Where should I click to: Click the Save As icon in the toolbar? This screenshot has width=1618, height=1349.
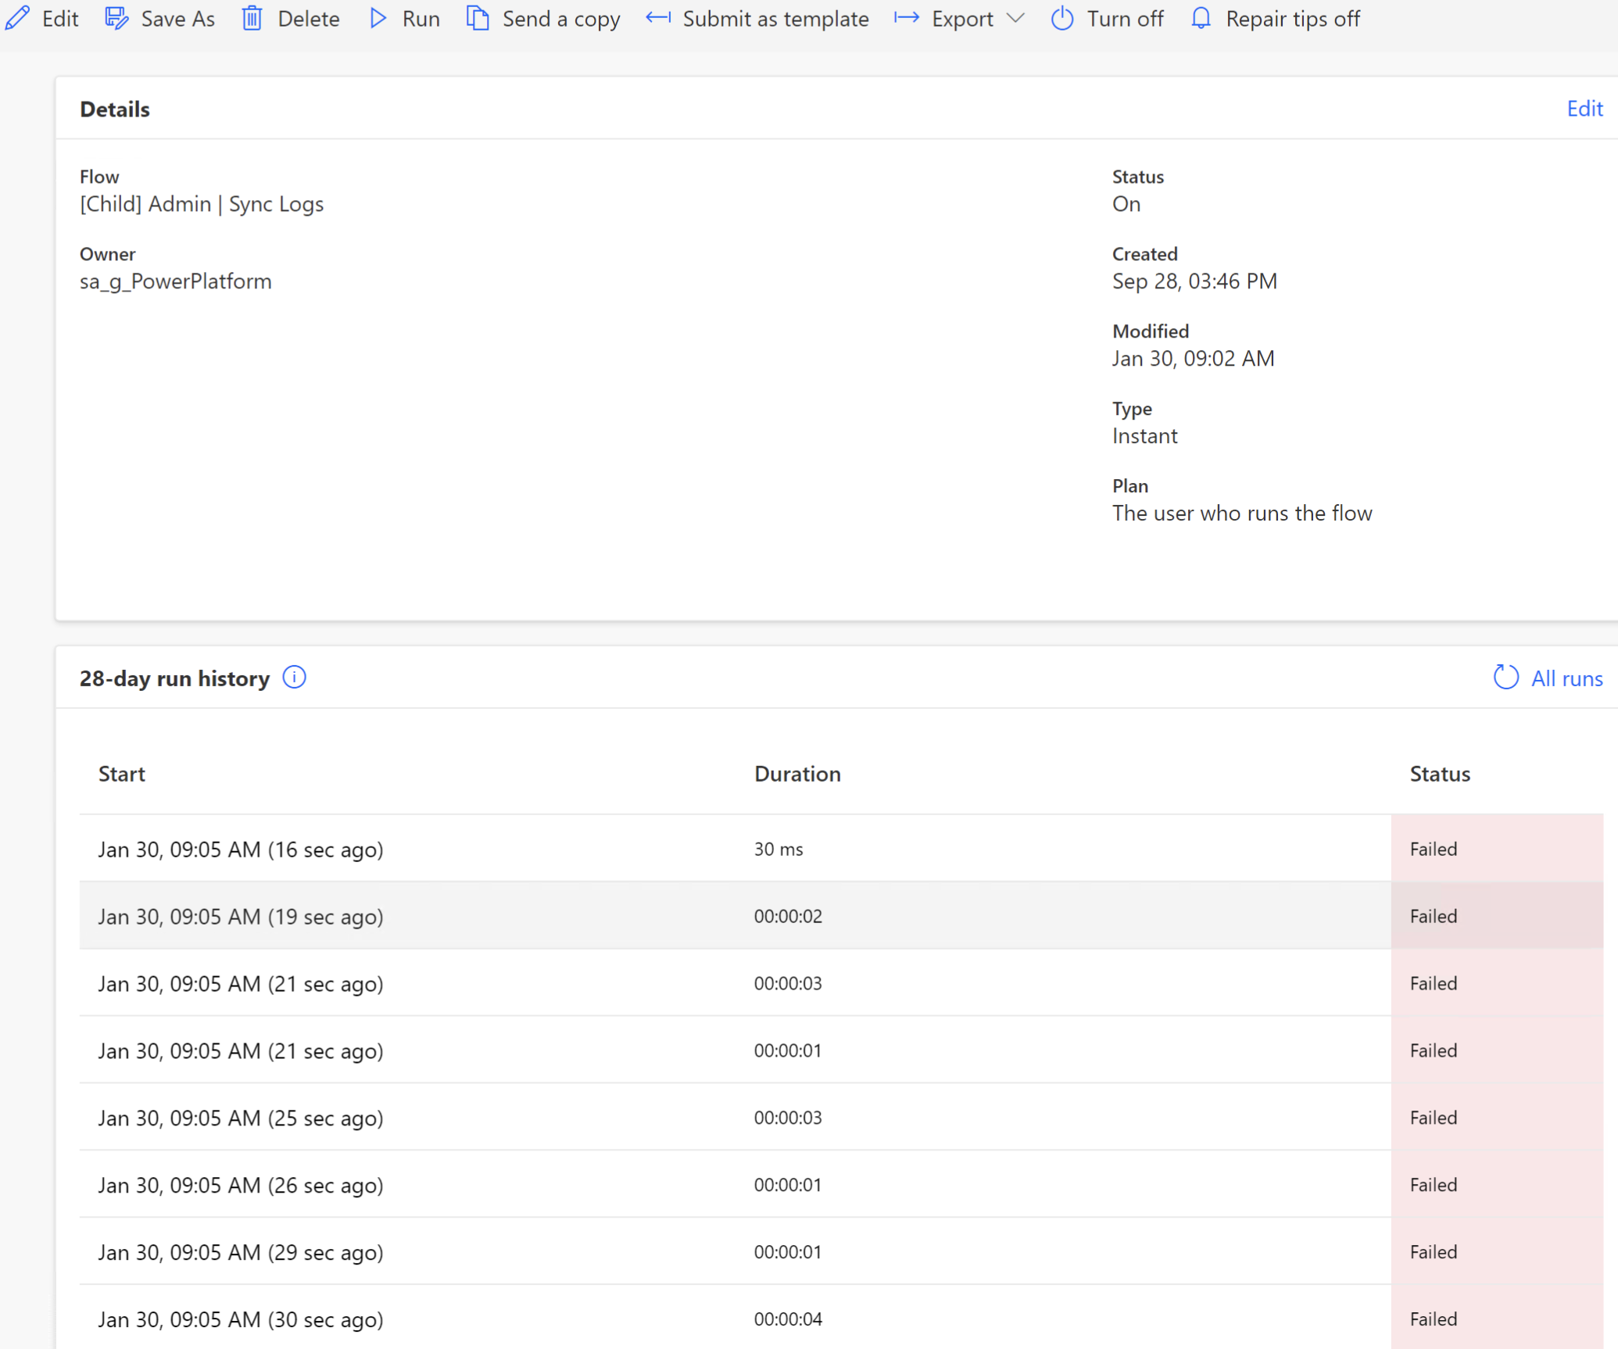point(116,18)
